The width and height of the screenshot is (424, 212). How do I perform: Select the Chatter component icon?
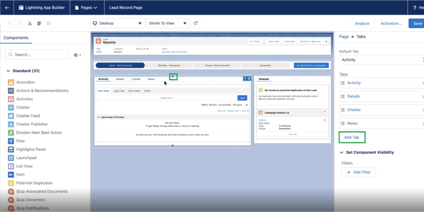point(11,108)
